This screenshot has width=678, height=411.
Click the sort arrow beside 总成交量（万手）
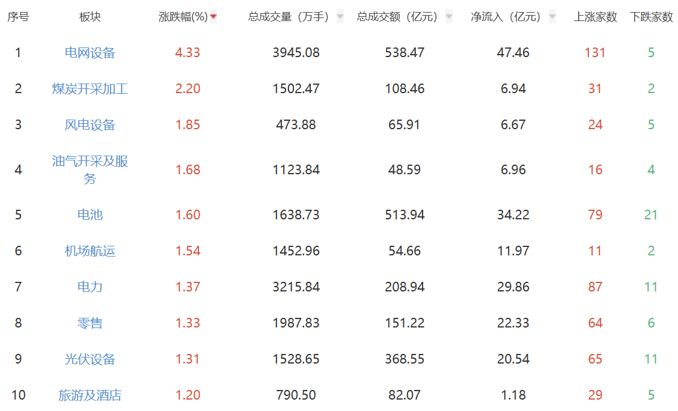tap(340, 17)
